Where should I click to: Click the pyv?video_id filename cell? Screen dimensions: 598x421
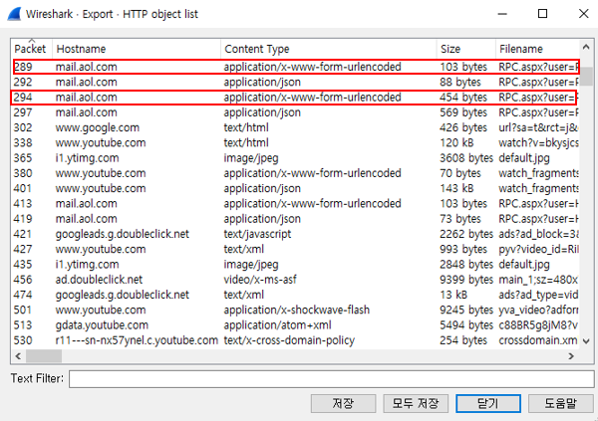tap(538, 249)
